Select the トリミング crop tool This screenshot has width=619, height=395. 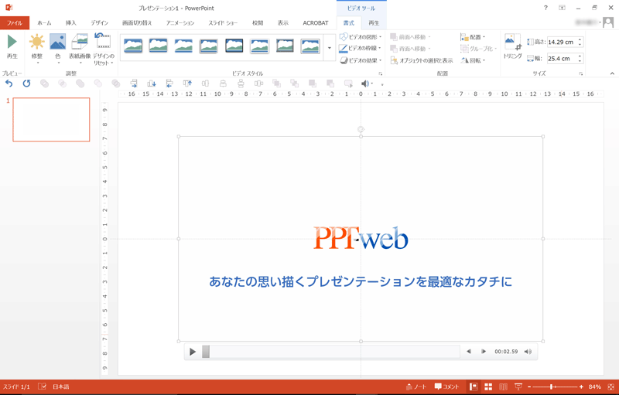(x=512, y=46)
